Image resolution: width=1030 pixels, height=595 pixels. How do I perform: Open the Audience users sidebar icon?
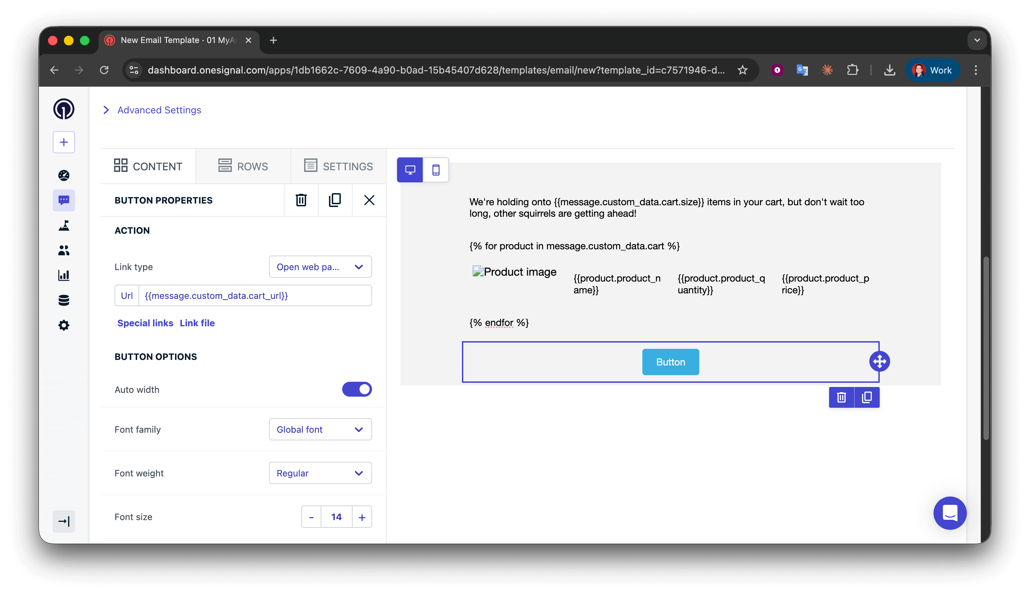(x=64, y=250)
